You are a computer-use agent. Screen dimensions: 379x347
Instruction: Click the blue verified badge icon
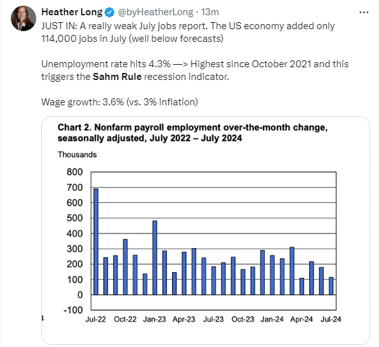pyautogui.click(x=110, y=12)
